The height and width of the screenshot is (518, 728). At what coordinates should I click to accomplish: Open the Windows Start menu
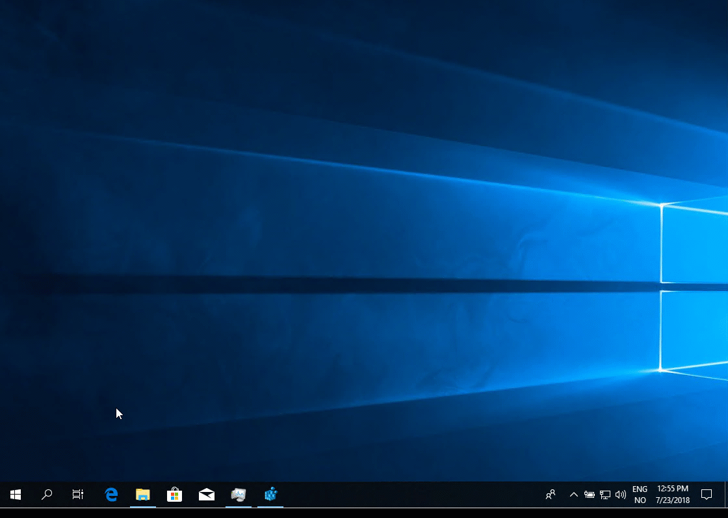click(16, 495)
